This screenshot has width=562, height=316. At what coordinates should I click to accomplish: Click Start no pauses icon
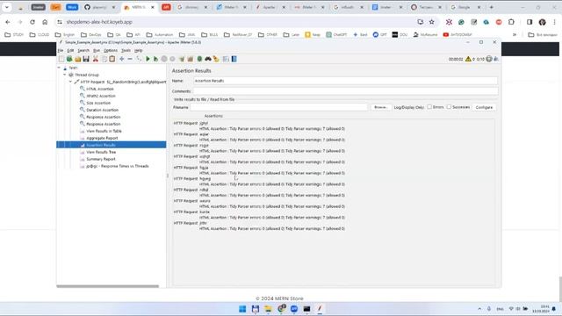pos(156,59)
